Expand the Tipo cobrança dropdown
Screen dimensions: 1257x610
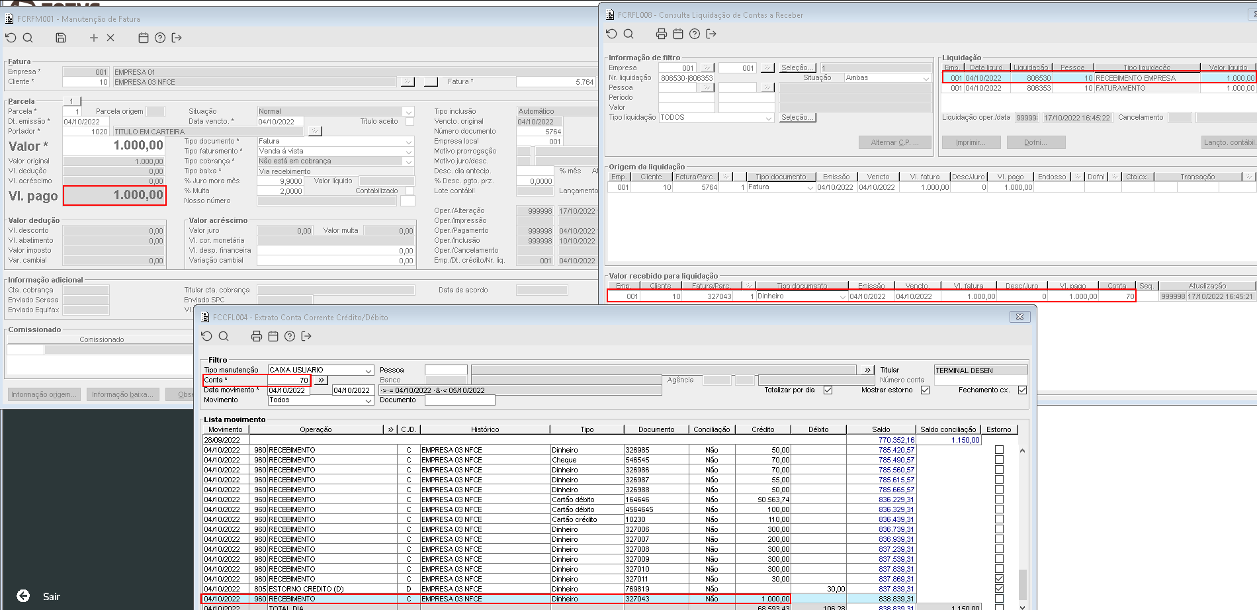coord(409,161)
